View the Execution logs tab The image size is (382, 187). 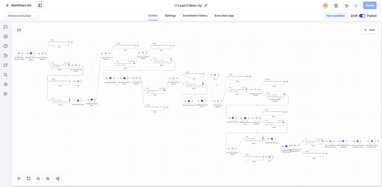point(224,16)
